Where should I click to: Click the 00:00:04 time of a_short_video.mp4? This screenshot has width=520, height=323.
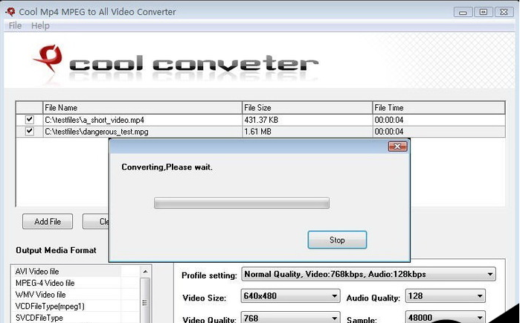pos(388,120)
